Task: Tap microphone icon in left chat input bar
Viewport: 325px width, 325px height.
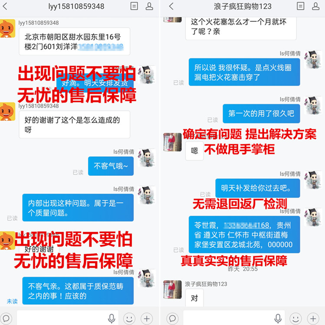Action: coord(111,318)
